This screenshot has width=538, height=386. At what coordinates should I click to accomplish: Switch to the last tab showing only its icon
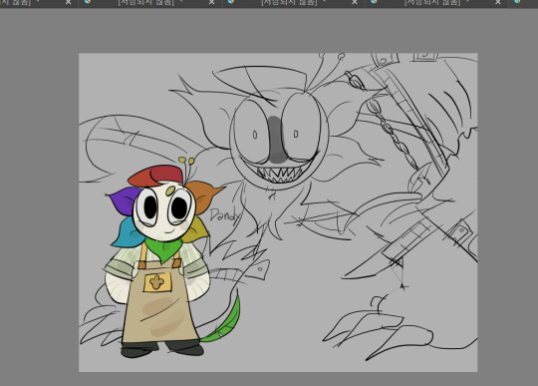[517, 2]
